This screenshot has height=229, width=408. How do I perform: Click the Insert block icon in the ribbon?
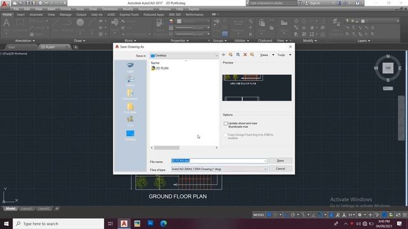pos(115,23)
